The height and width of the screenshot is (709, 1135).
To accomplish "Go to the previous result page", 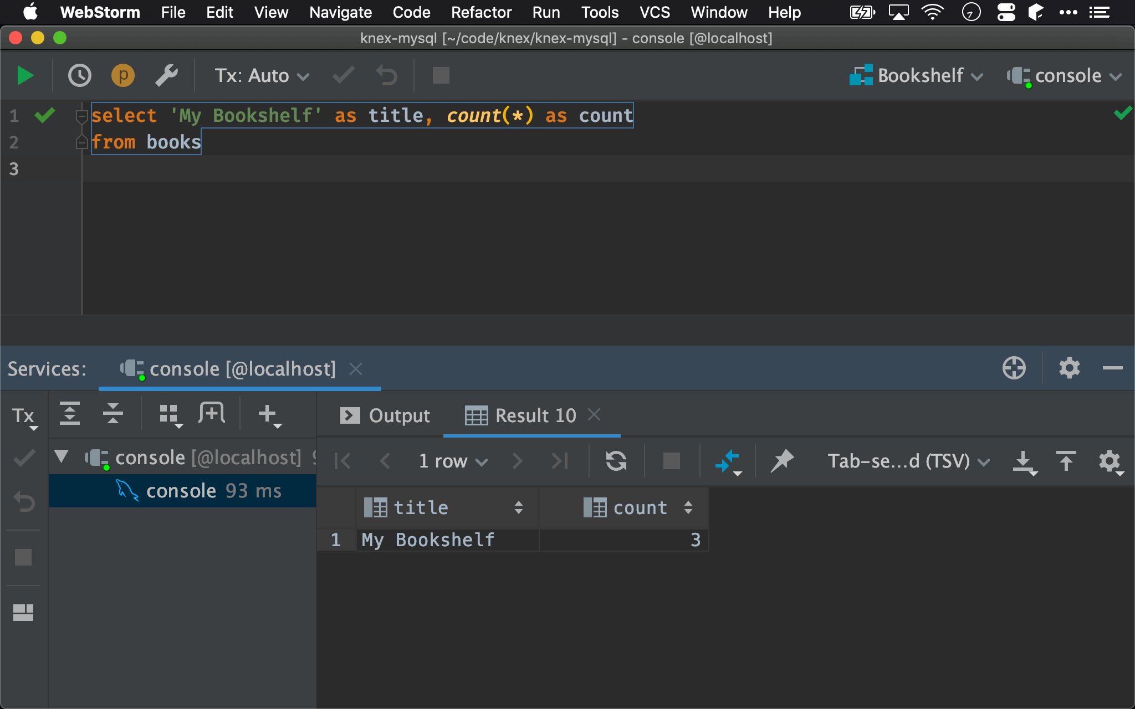I will (386, 461).
